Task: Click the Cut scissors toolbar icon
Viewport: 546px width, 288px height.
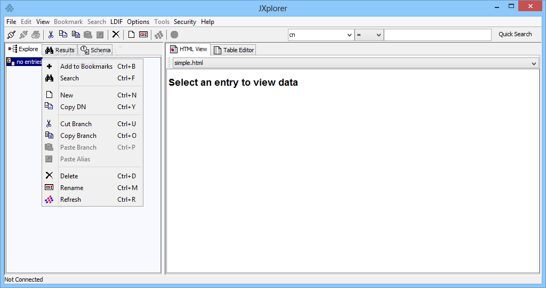Action: coord(51,35)
